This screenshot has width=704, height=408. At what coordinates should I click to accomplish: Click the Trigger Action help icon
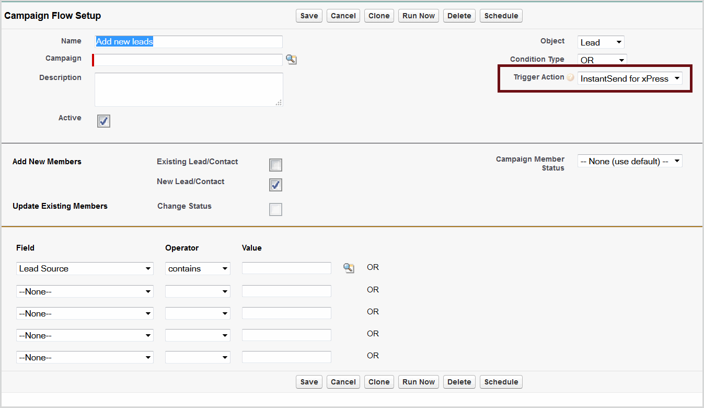point(571,77)
